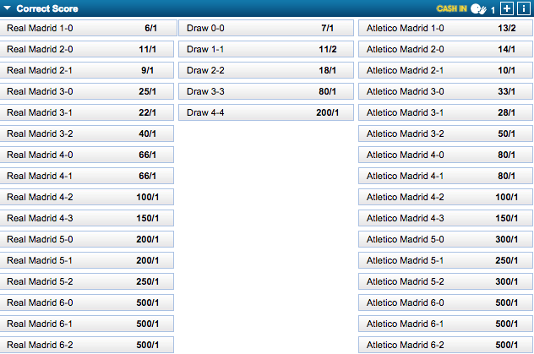
Task: Select Draw 1-1 at 11/2
Action: click(266, 49)
